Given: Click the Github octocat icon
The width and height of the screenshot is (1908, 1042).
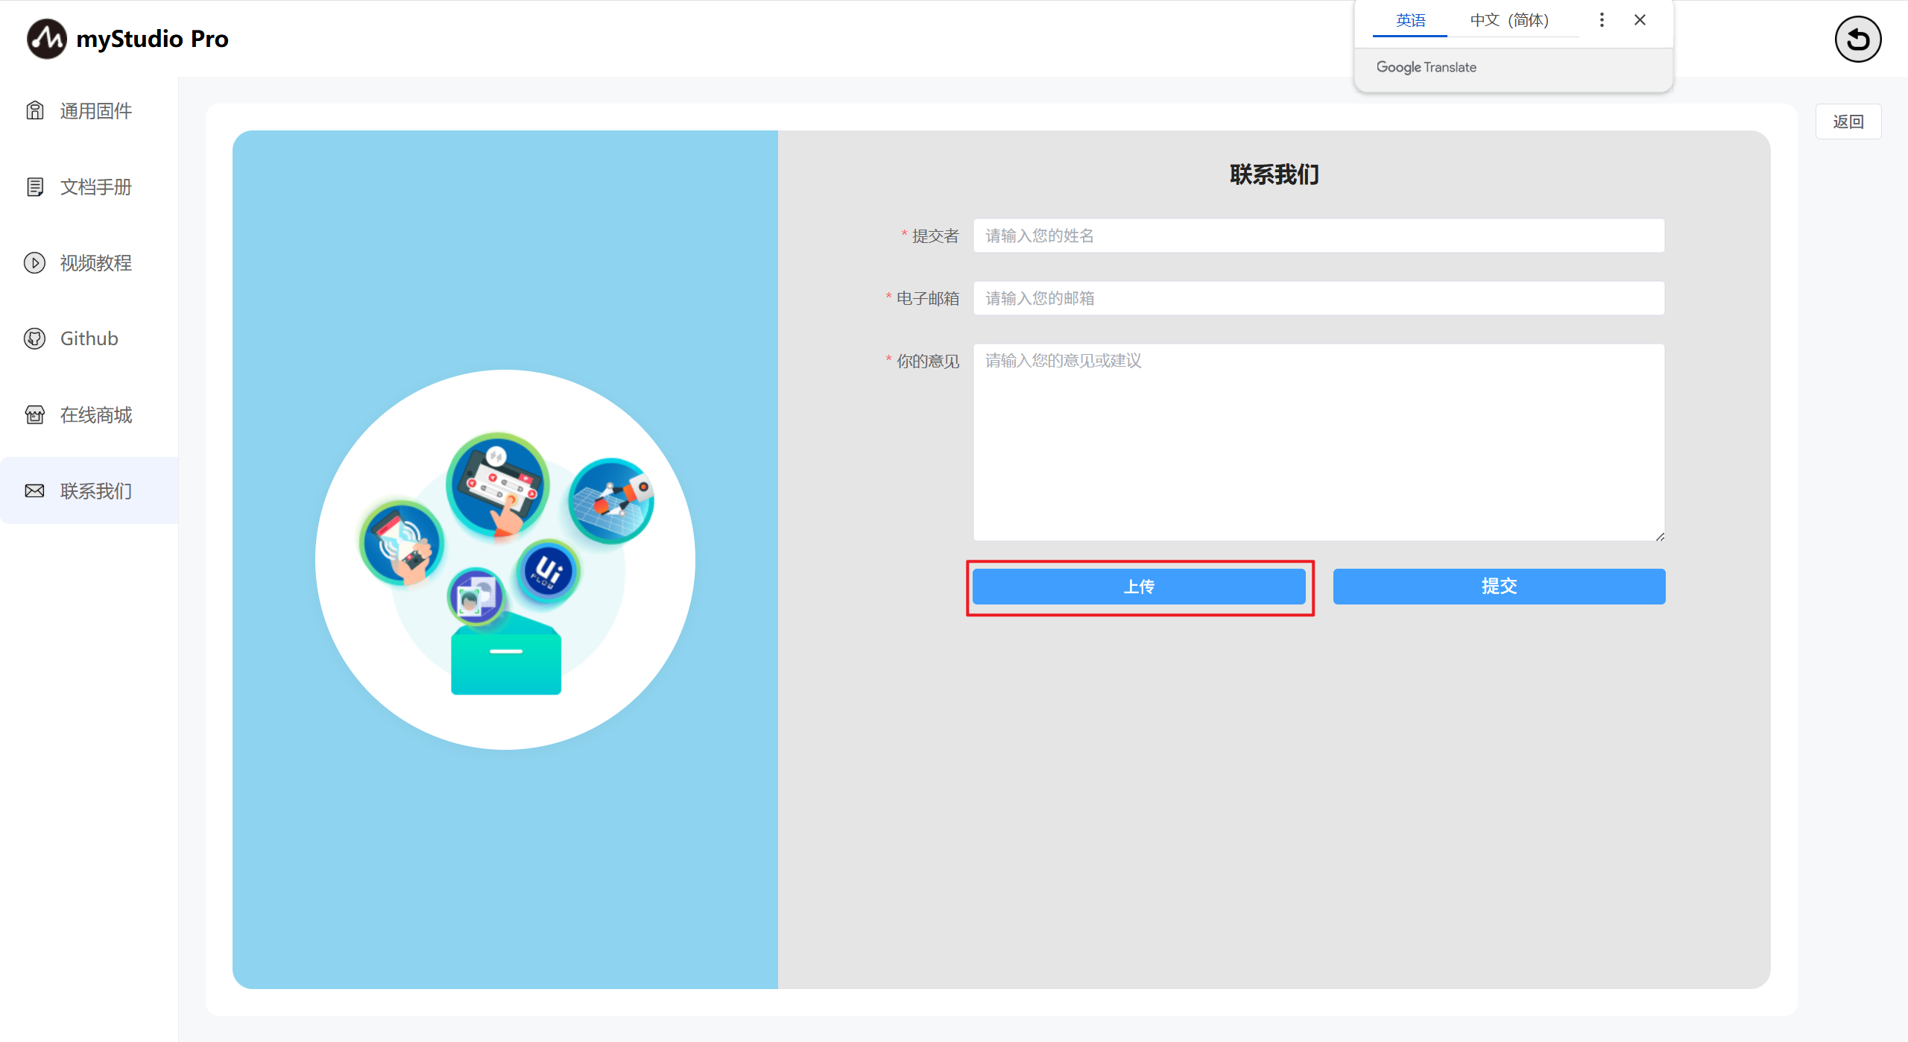Looking at the screenshot, I should (x=35, y=338).
